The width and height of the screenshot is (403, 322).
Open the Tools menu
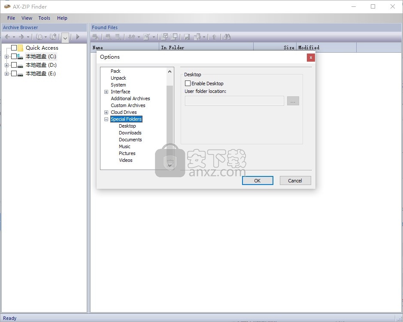click(x=44, y=18)
